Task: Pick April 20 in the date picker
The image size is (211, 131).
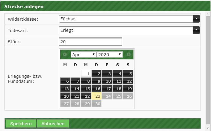Action: [x=65, y=96]
